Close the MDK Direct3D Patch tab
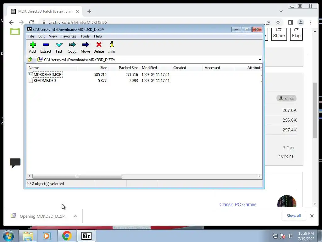322x242 pixels. pyautogui.click(x=77, y=11)
